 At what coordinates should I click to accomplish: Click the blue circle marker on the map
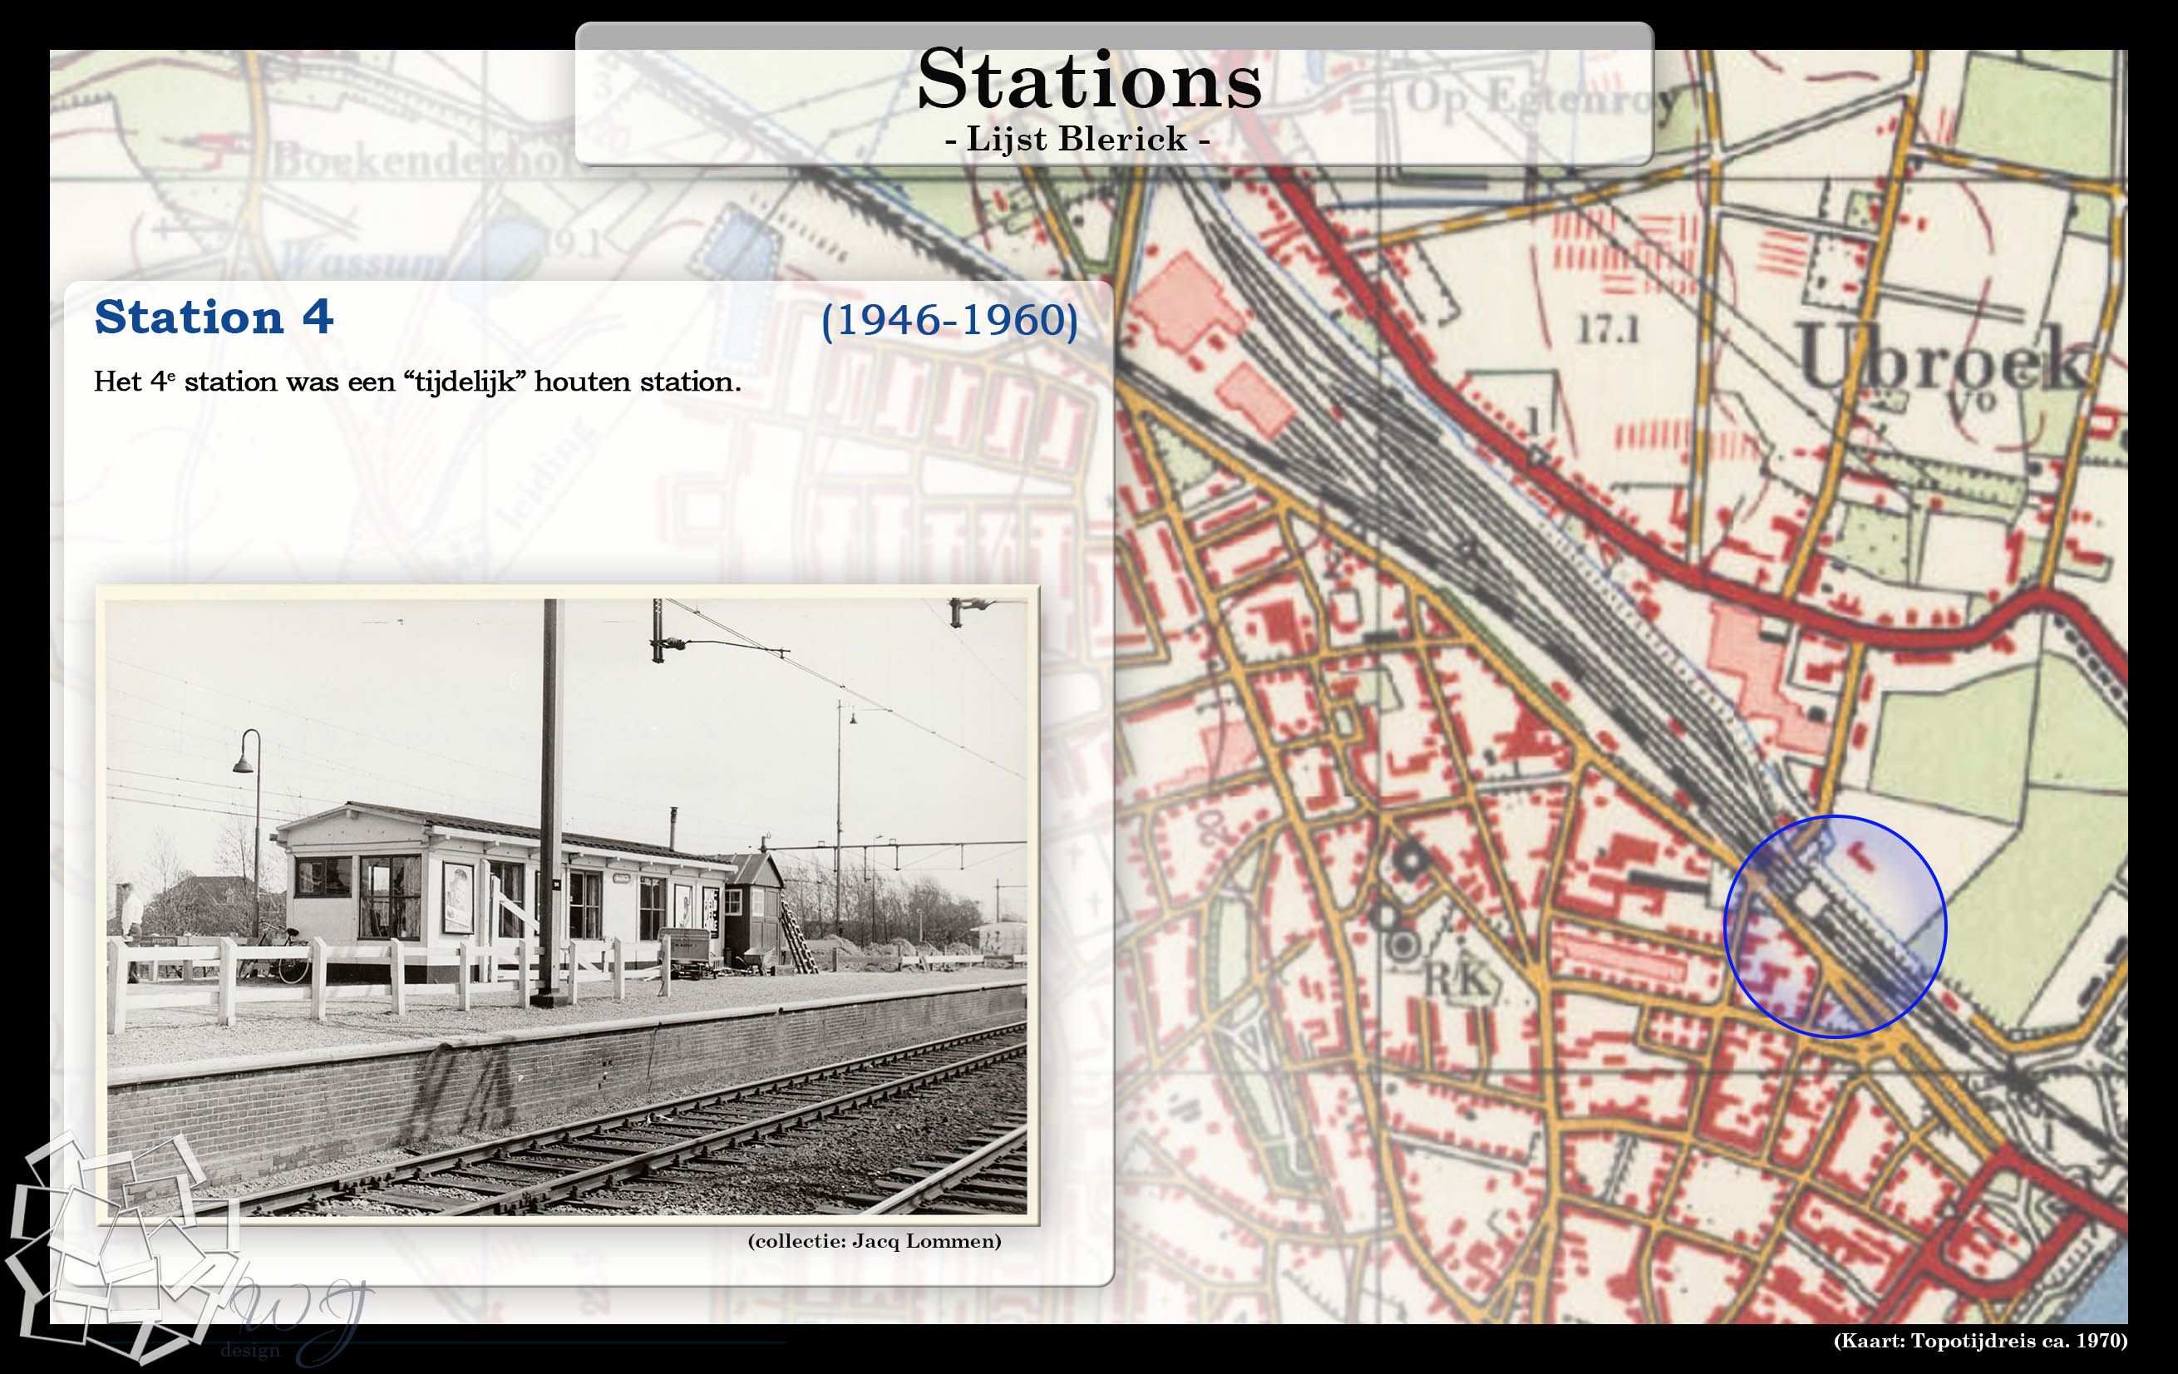[x=1836, y=925]
